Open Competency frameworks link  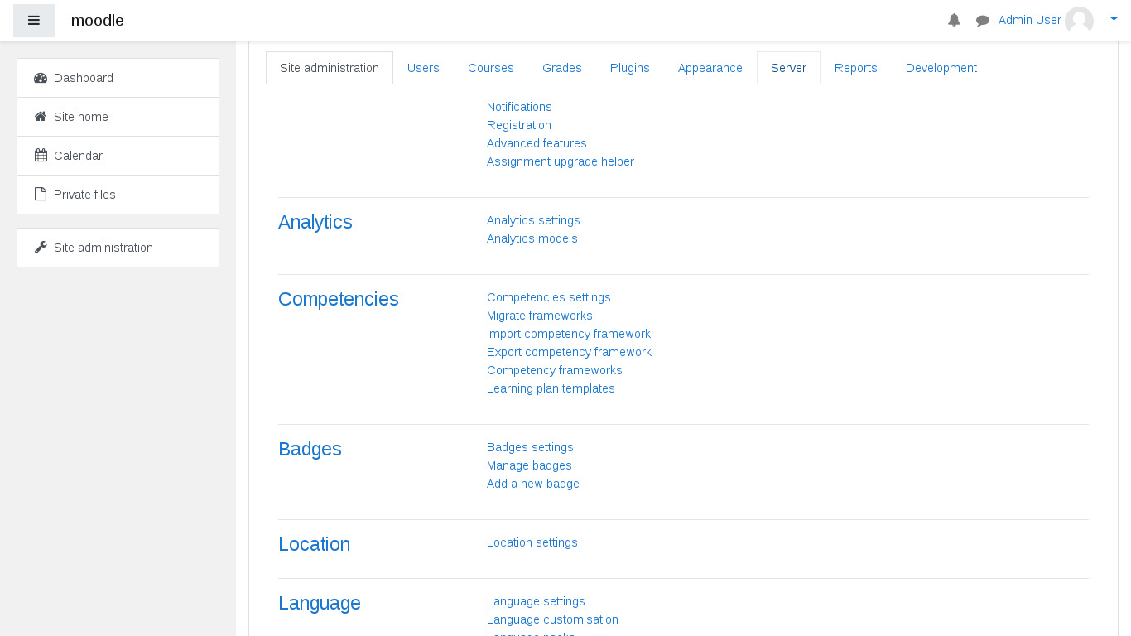pyautogui.click(x=555, y=370)
